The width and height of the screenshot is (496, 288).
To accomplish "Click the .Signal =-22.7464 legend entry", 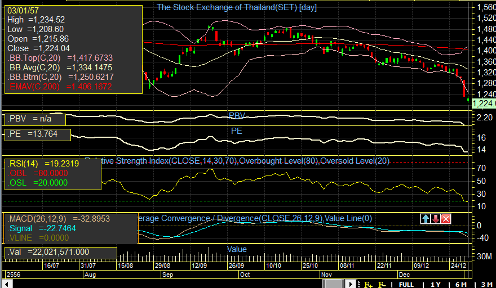I will click(42, 228).
